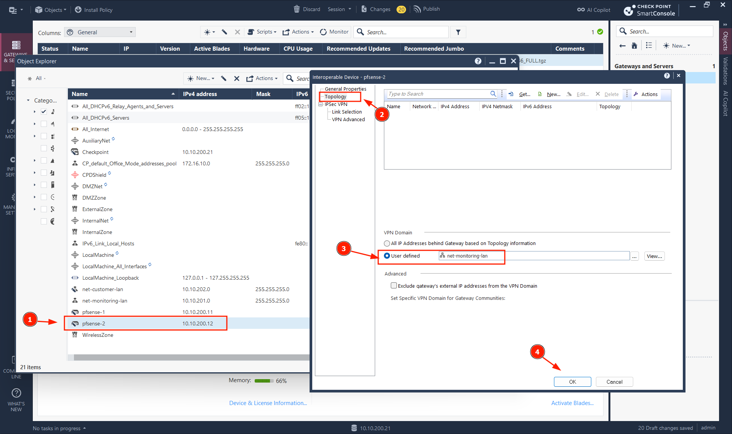This screenshot has width=732, height=434.
Task: Click the edit pencil icon in Object Explorer toolbar
Action: click(x=224, y=78)
